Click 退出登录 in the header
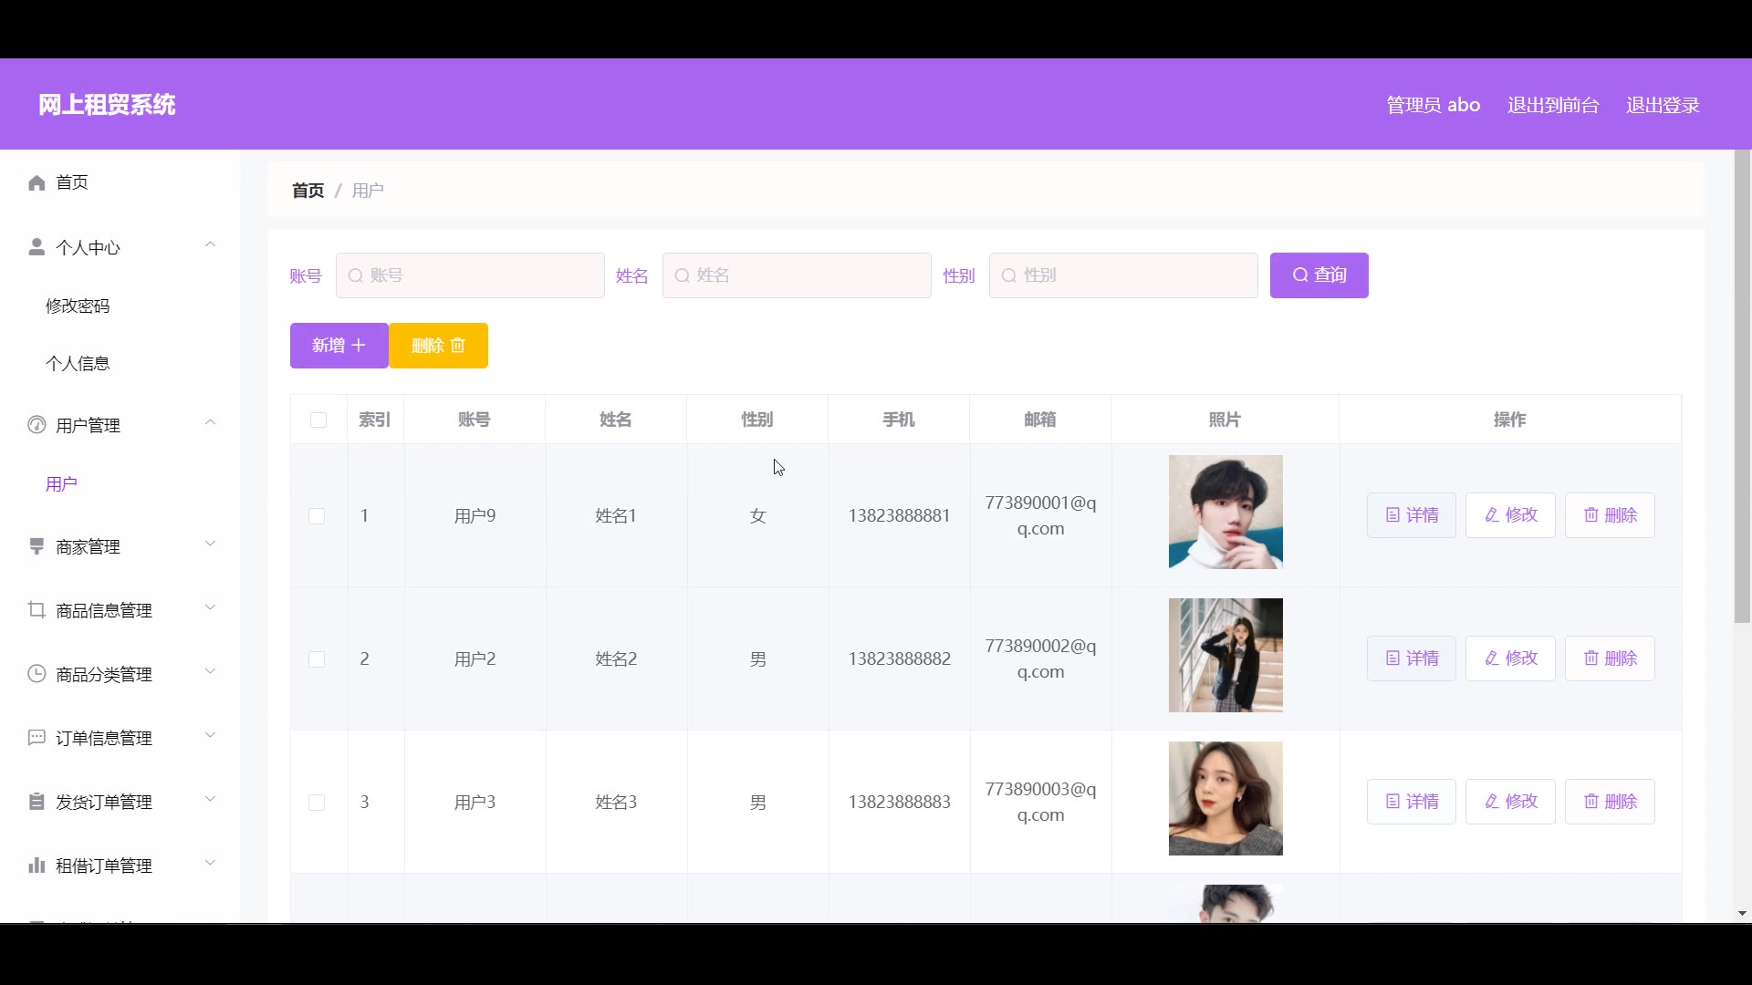Image resolution: width=1752 pixels, height=985 pixels. [1662, 106]
